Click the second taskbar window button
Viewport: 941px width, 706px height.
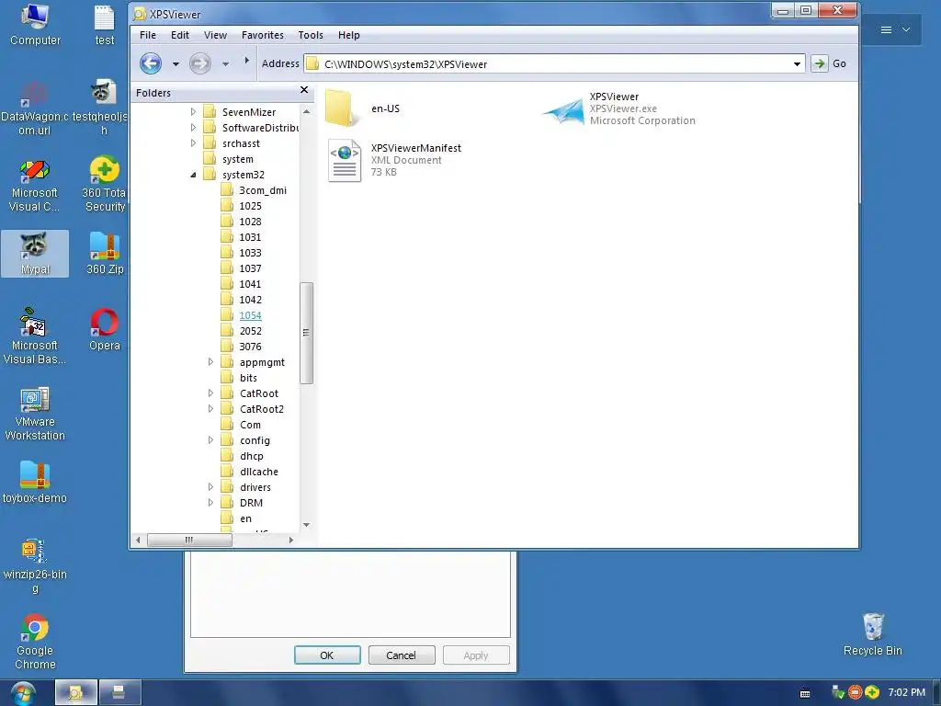tap(120, 693)
